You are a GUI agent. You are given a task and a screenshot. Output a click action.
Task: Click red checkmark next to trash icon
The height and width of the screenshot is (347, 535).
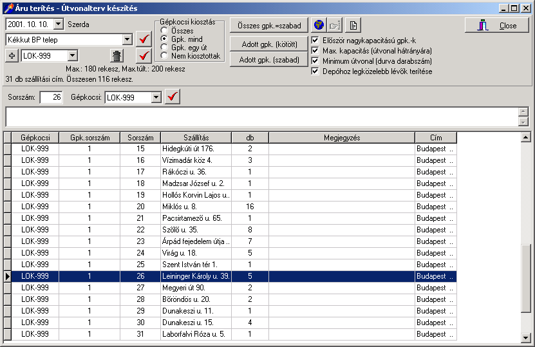click(x=145, y=56)
